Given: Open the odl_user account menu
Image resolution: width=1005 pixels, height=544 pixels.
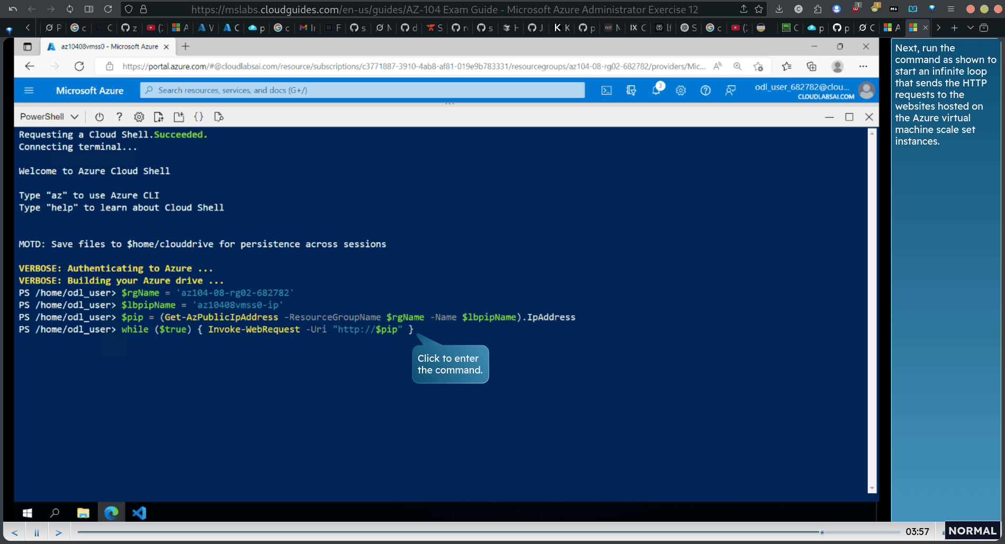Looking at the screenshot, I should point(814,91).
